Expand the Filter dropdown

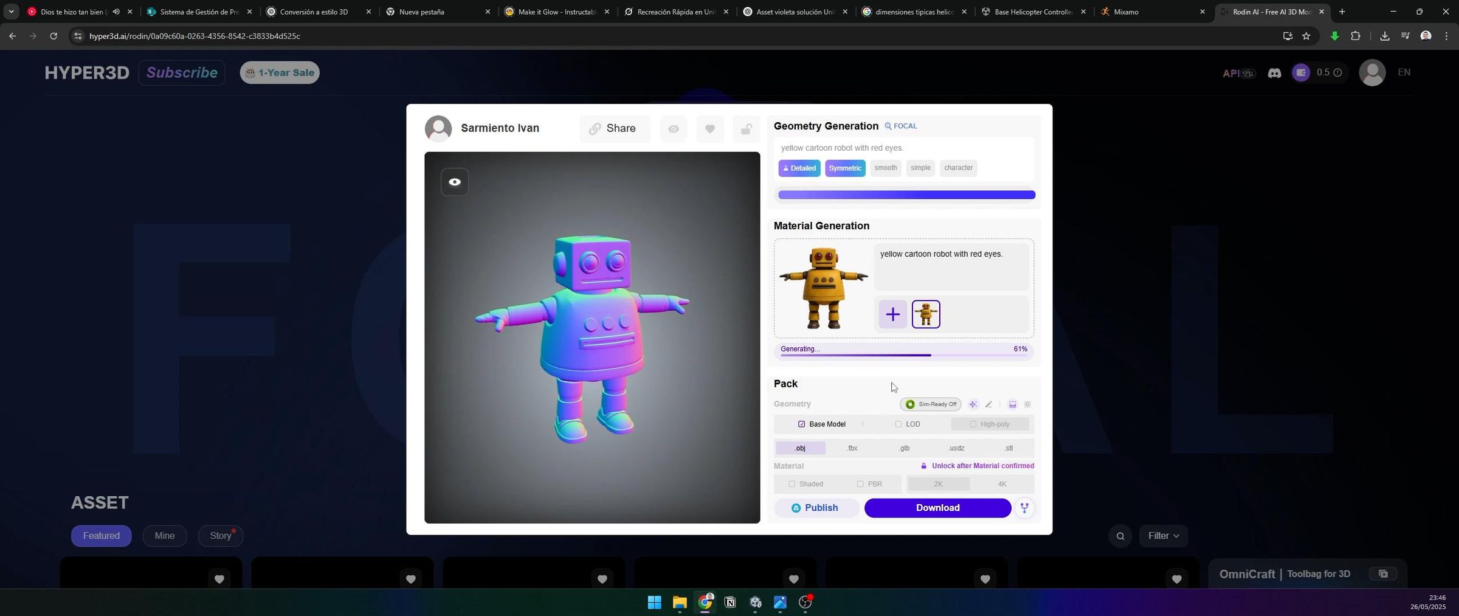tap(1163, 536)
